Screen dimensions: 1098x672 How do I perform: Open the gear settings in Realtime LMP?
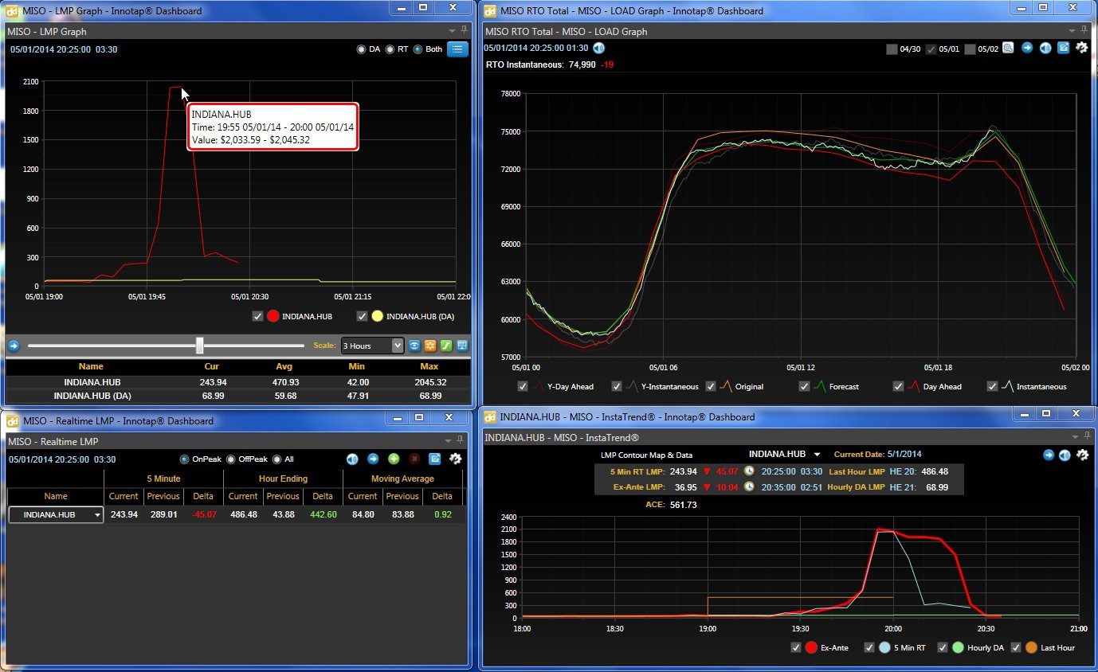pyautogui.click(x=455, y=459)
